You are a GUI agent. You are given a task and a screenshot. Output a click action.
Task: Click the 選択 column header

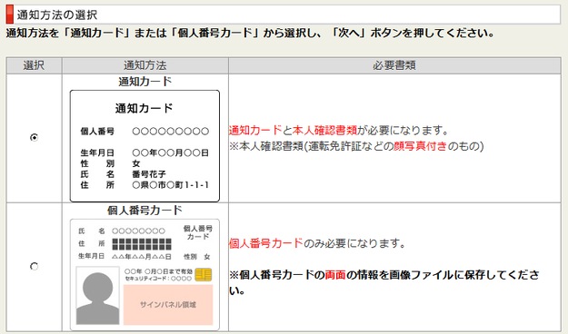[x=34, y=65]
